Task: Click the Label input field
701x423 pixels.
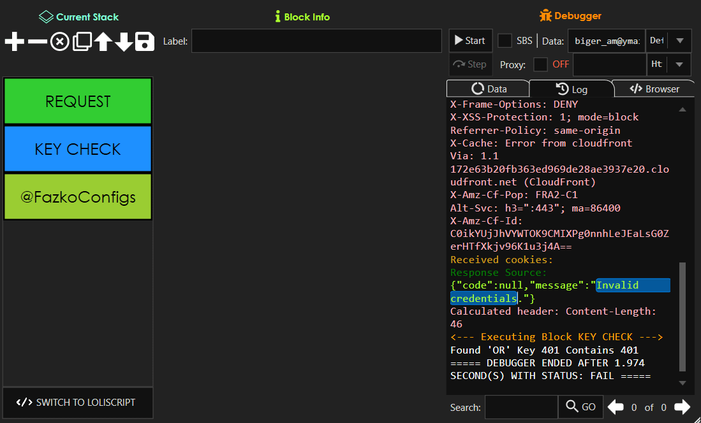Action: [316, 40]
